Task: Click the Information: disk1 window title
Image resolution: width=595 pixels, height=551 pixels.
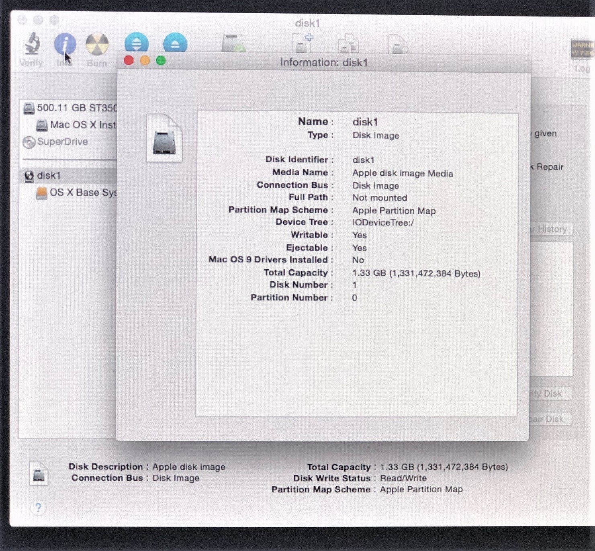Action: (x=324, y=62)
